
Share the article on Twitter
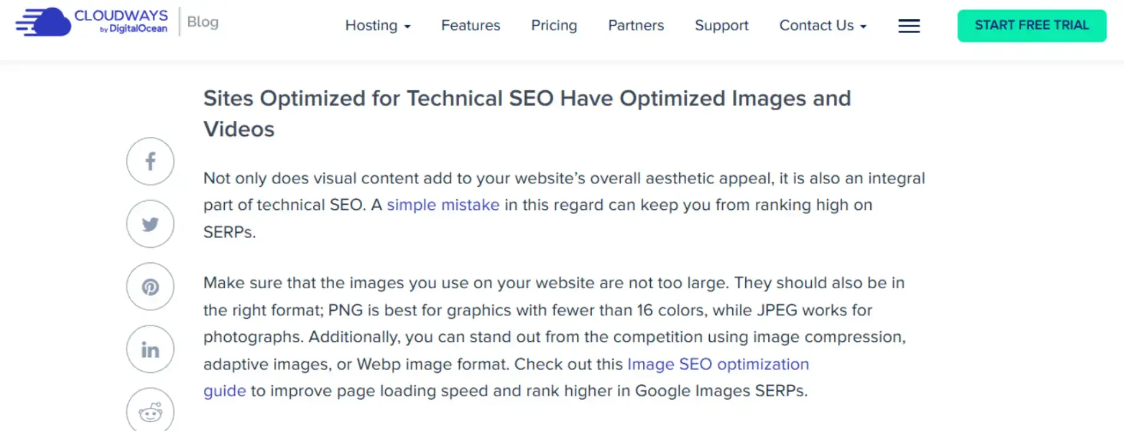click(150, 224)
